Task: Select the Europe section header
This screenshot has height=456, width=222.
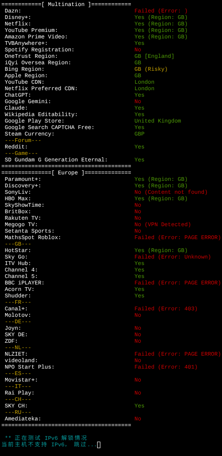Action: click(x=66, y=173)
